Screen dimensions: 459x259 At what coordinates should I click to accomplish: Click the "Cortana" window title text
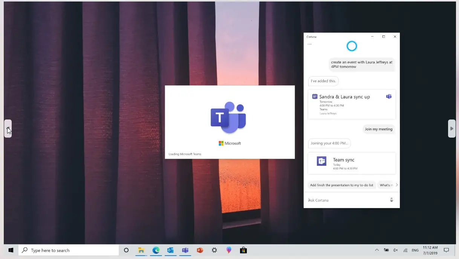coord(312,37)
